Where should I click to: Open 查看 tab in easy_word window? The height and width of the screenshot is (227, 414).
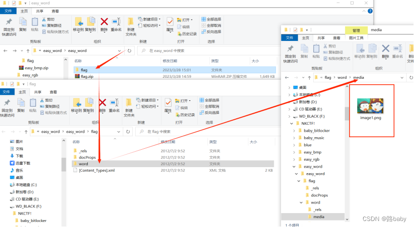(55, 11)
